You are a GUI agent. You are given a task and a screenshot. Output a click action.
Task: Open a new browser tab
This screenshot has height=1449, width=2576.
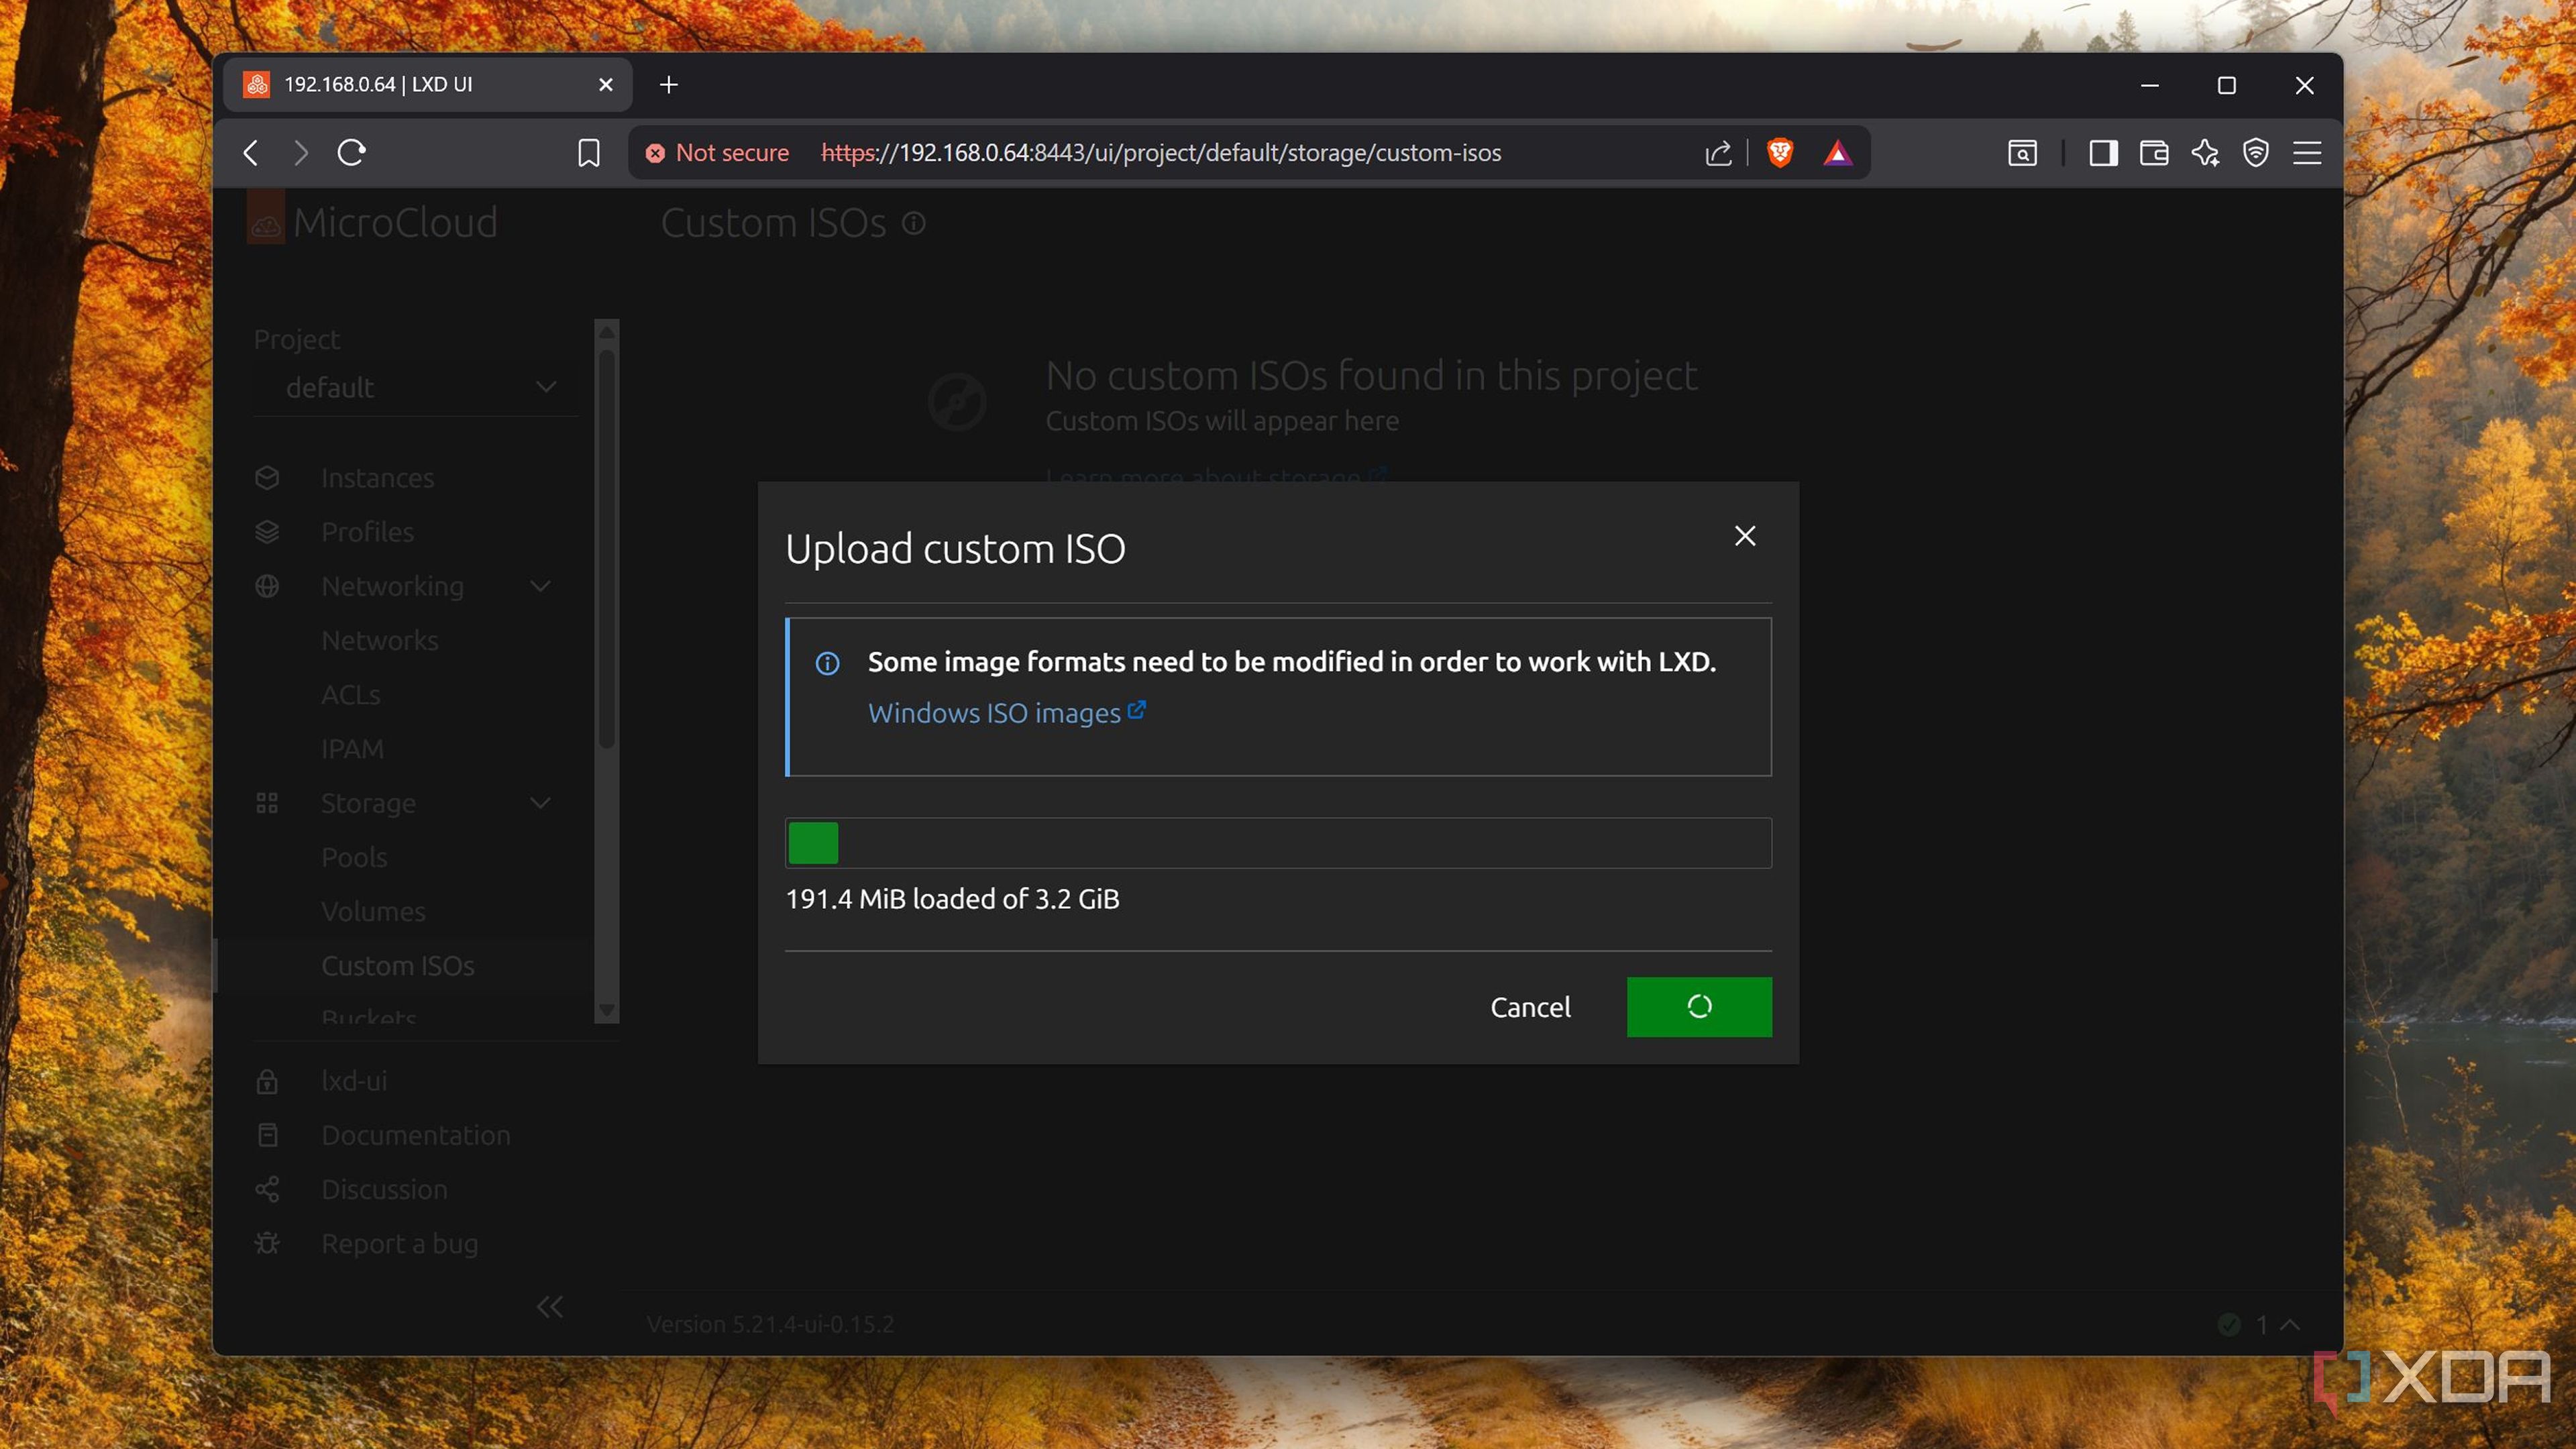(x=669, y=85)
